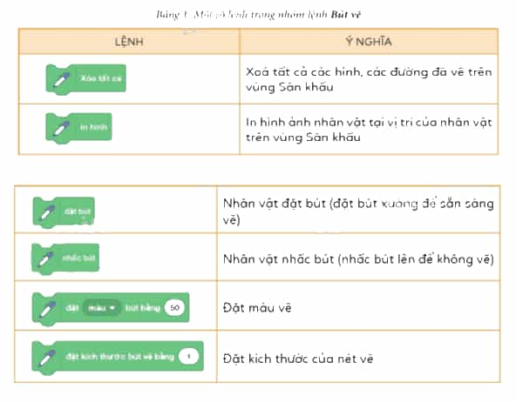This screenshot has width=516, height=403.
Task: Click pen icon on 'đặt kích thước bút vẽ' block
Action: pyautogui.click(x=47, y=358)
